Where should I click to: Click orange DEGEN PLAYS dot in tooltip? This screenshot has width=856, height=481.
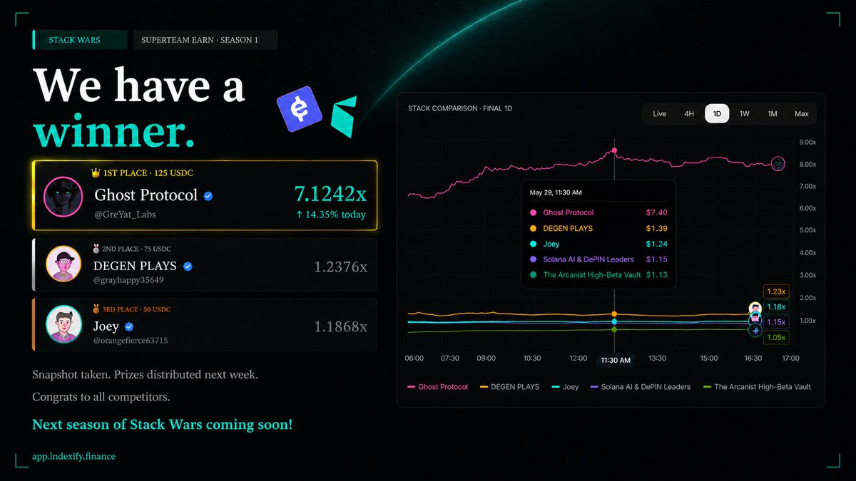tap(533, 228)
